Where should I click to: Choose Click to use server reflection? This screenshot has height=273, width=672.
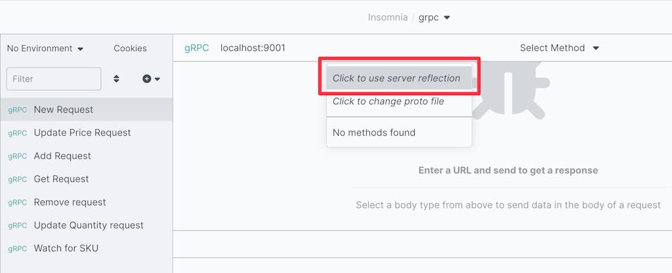tap(396, 78)
